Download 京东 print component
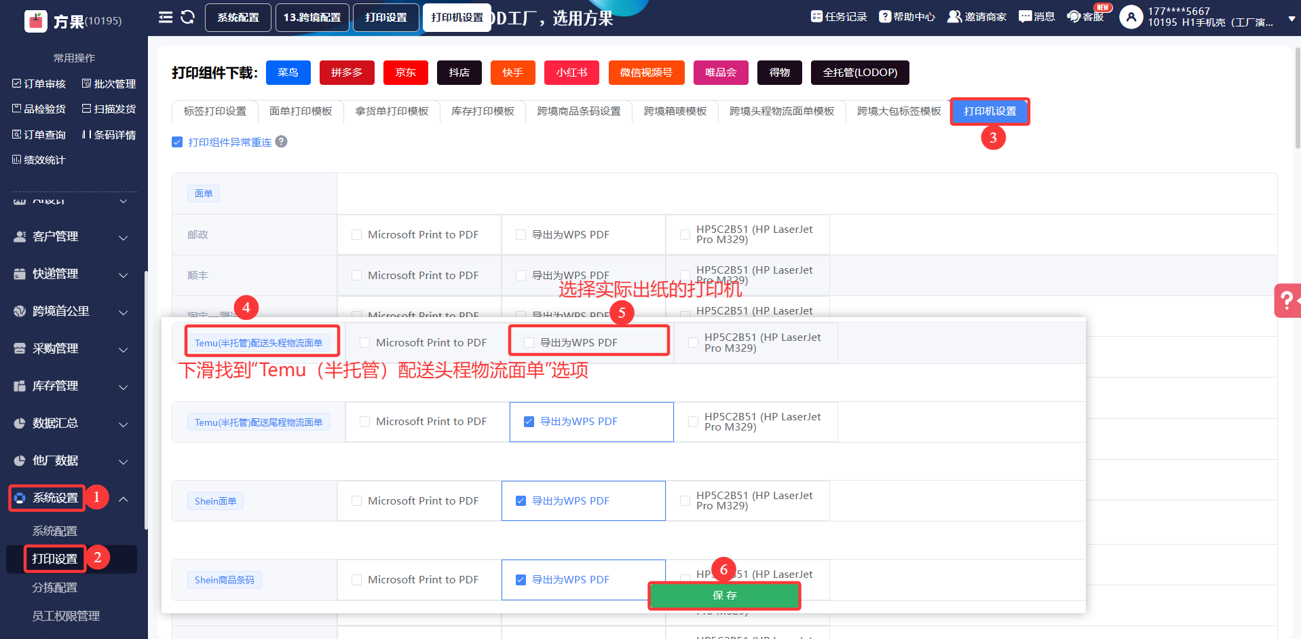Image resolution: width=1301 pixels, height=639 pixels. 406,73
